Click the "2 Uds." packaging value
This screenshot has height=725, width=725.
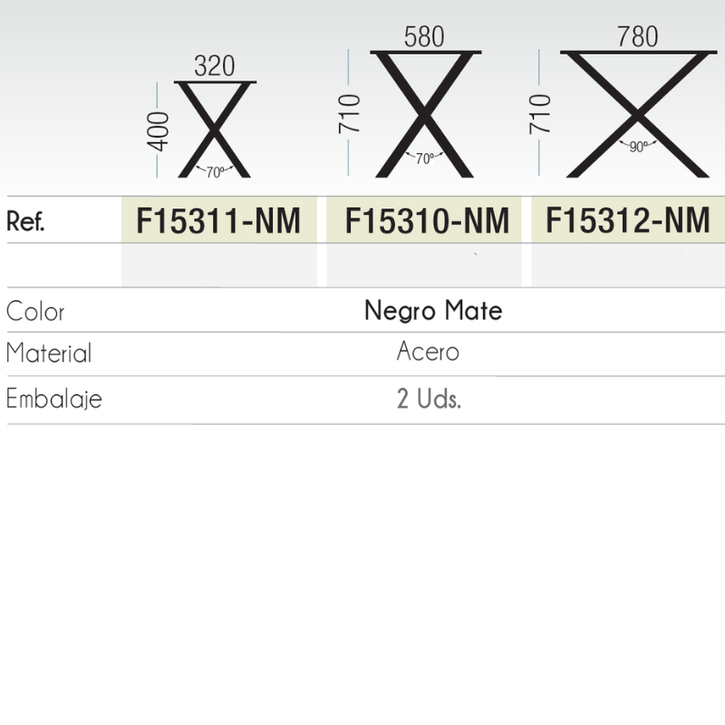[429, 399]
